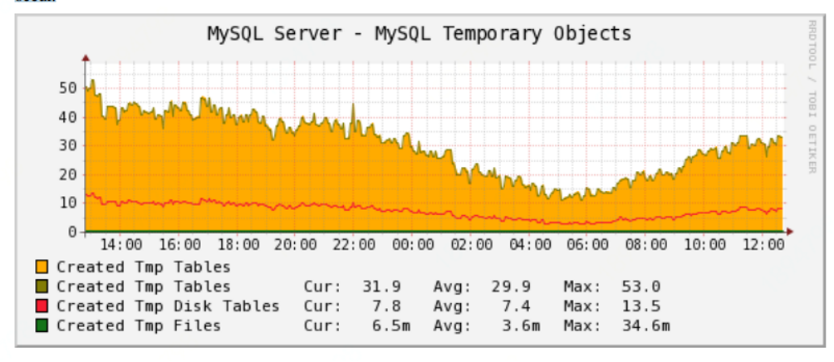Screen dimensions: 834x362
Task: Click the 40 value on the y-axis
Action: tap(68, 117)
